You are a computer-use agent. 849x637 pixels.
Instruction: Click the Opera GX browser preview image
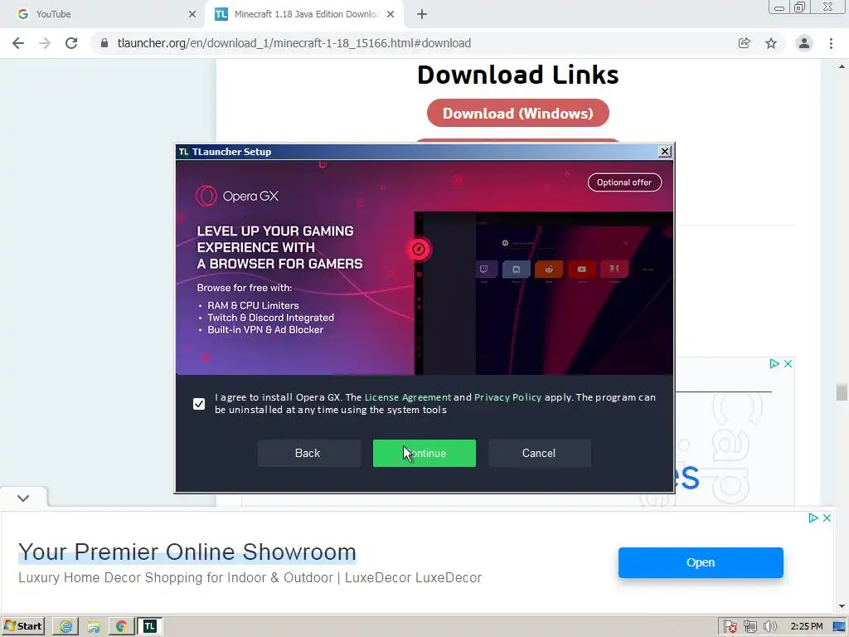pyautogui.click(x=544, y=293)
